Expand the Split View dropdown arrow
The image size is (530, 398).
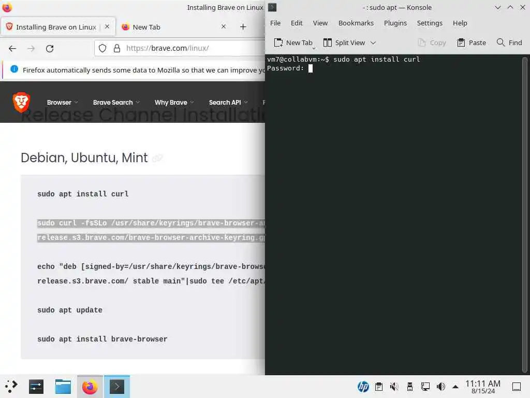point(373,42)
